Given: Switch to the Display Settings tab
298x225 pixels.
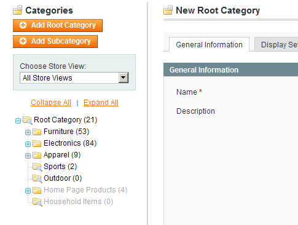Looking at the screenshot, I should (x=276, y=44).
